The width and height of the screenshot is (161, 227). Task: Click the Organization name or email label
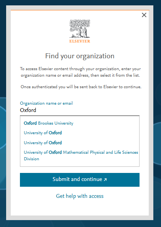pos(46,104)
